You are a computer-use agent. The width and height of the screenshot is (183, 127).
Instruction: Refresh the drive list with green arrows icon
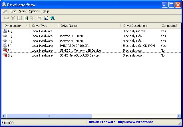pyautogui.click(x=26, y=18)
